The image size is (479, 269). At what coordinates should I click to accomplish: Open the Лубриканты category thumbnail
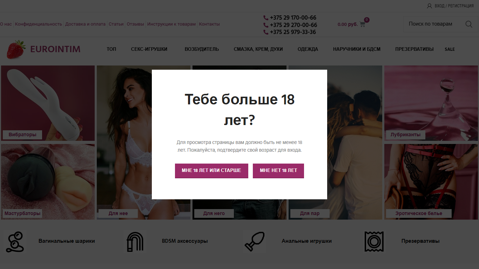pos(431,103)
